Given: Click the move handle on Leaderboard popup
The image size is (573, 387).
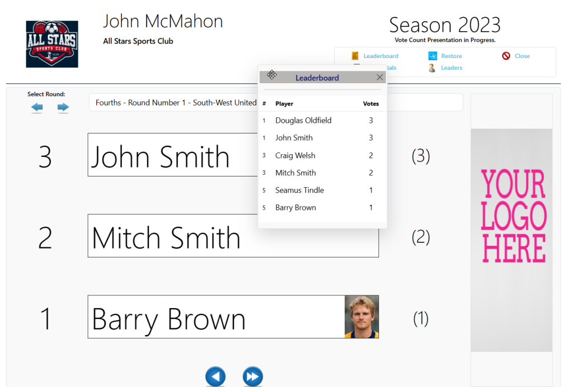Looking at the screenshot, I should [x=271, y=75].
